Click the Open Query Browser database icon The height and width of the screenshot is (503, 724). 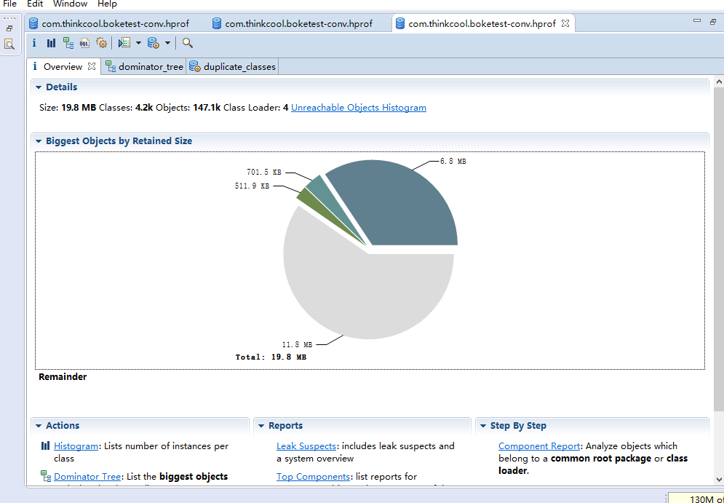point(154,43)
